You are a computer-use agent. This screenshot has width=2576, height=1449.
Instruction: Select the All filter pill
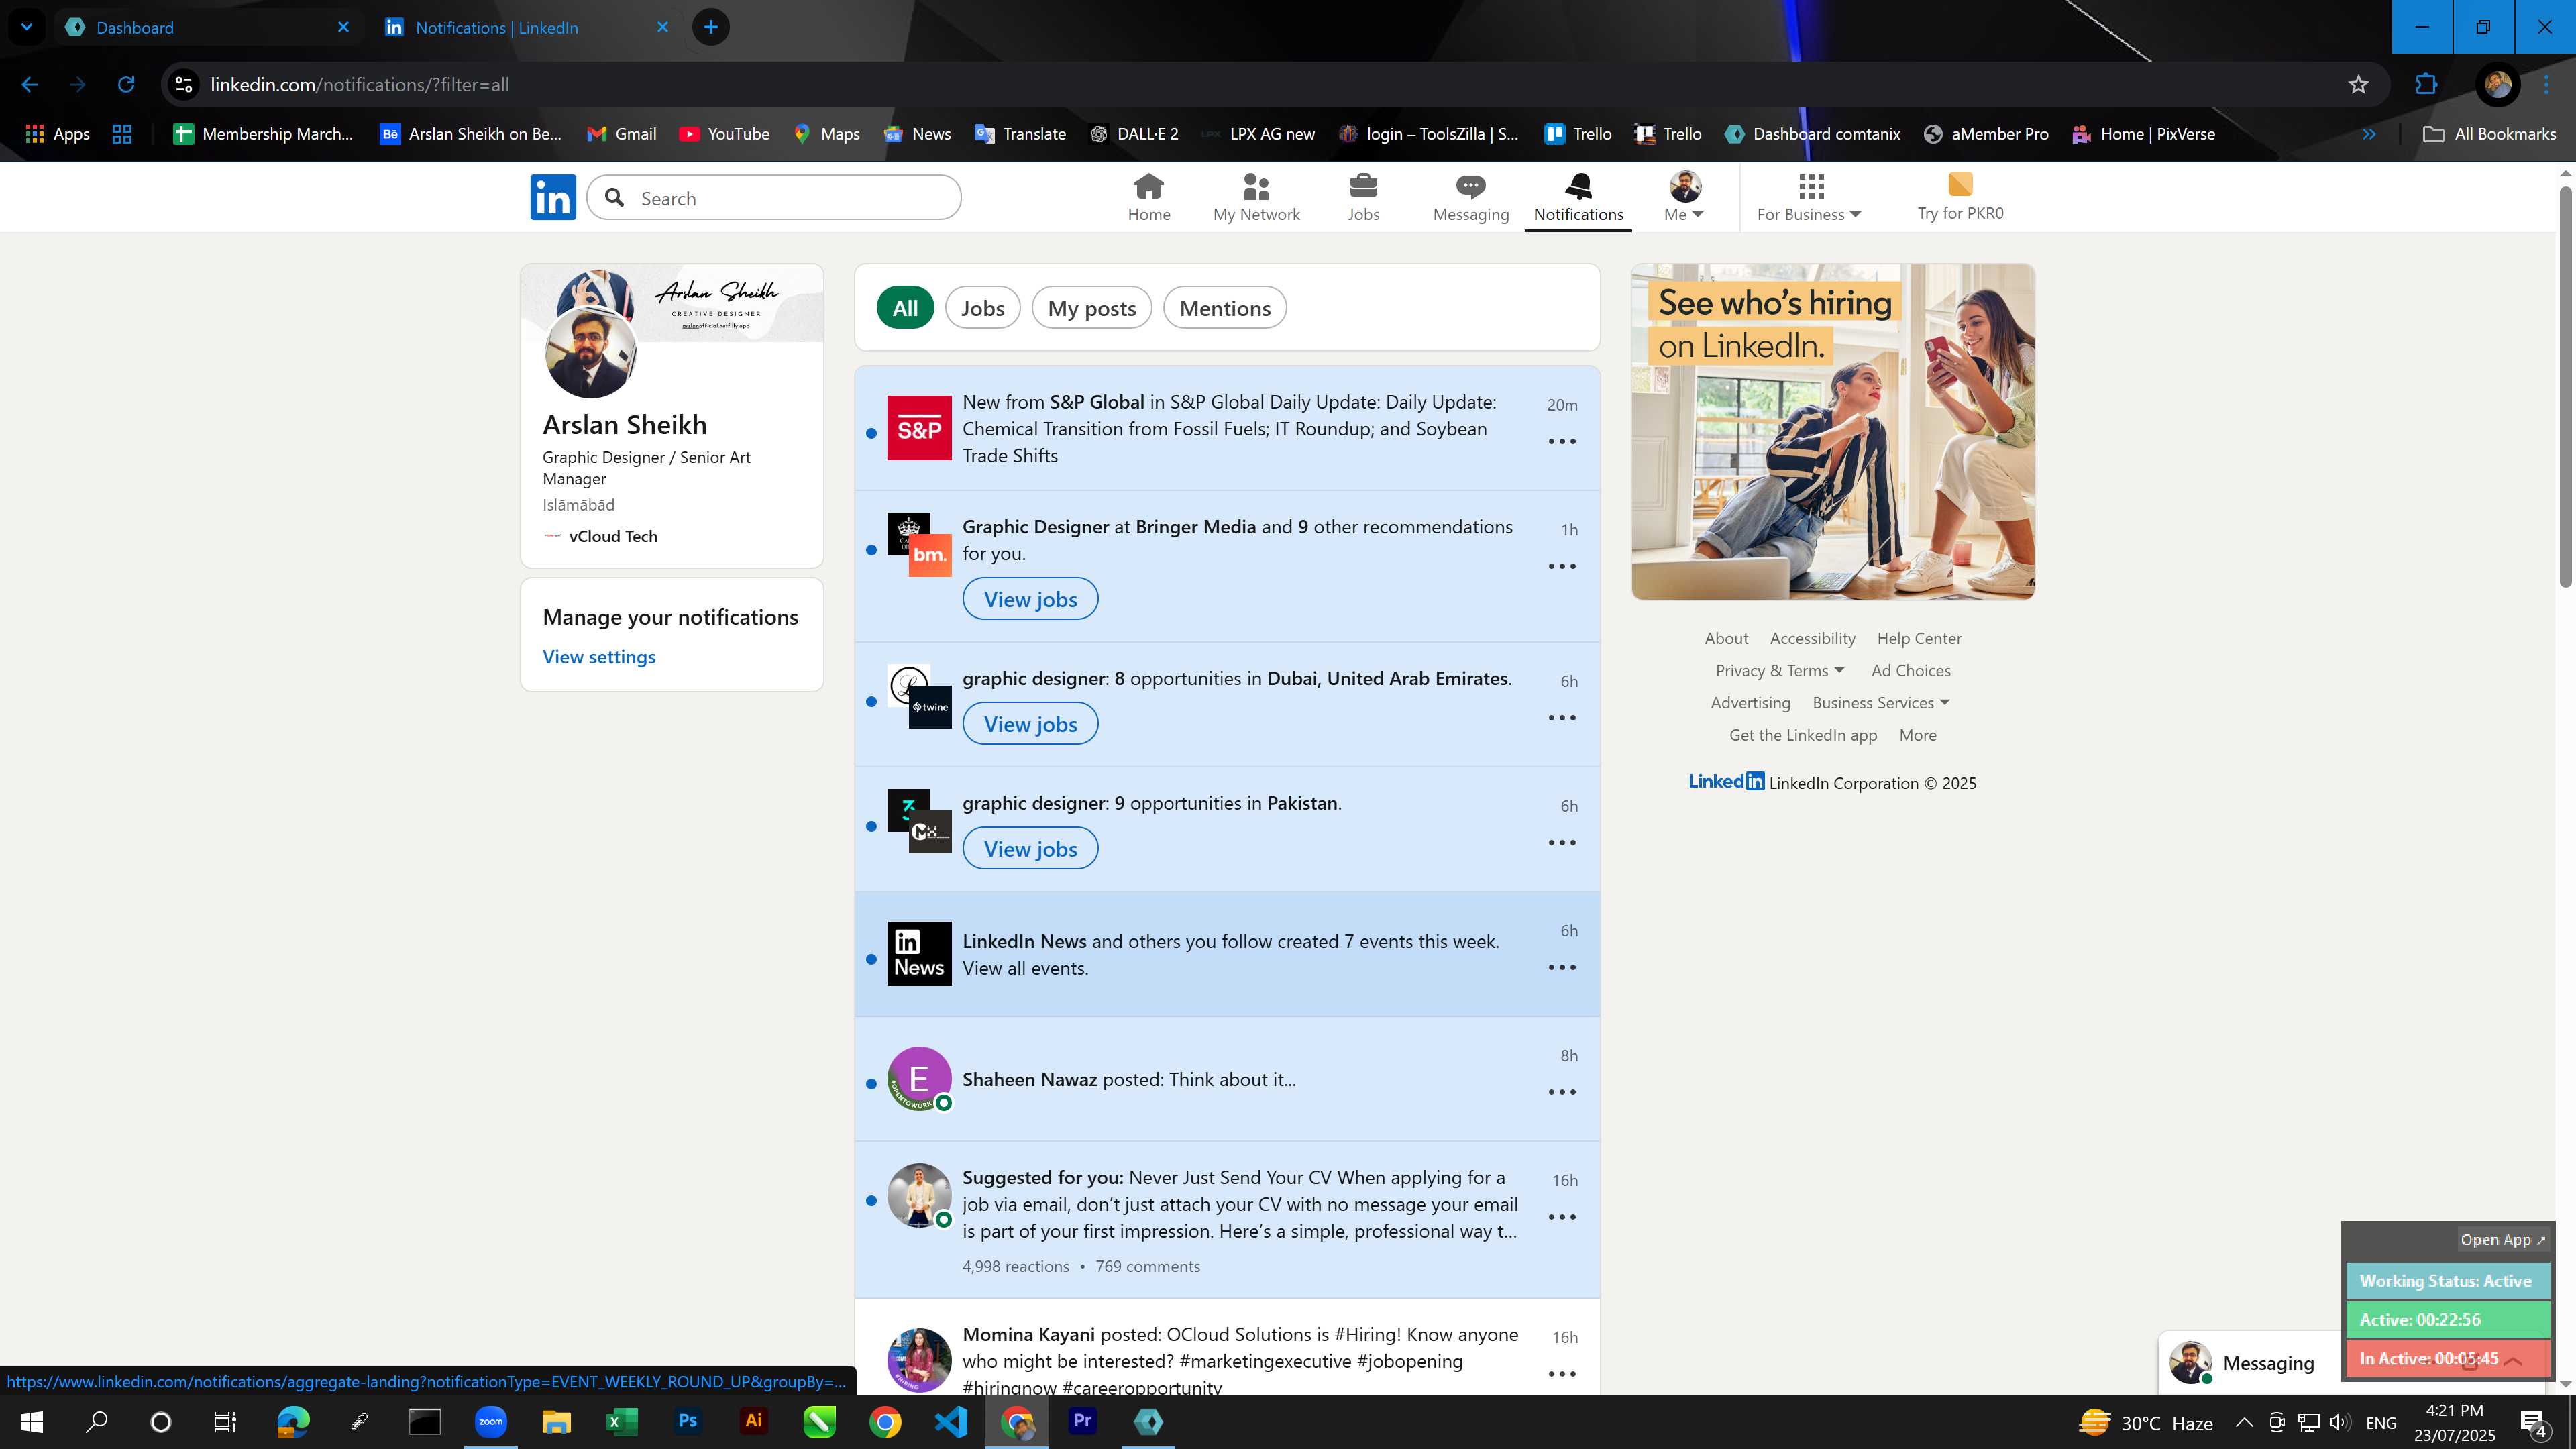click(x=905, y=308)
